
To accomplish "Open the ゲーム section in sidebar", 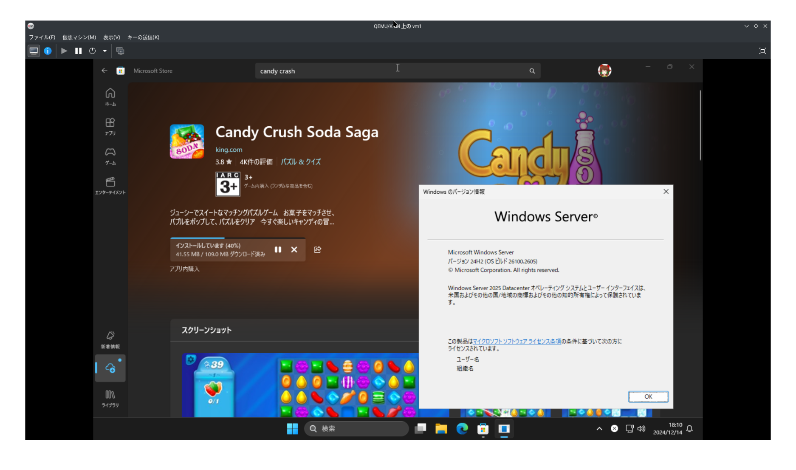I will tap(110, 156).
